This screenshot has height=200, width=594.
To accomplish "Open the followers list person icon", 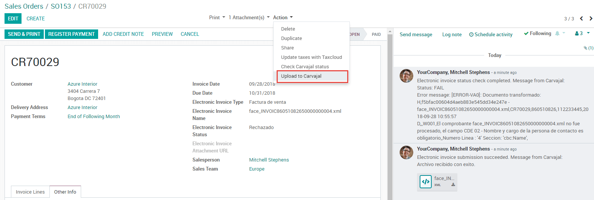I will point(577,34).
